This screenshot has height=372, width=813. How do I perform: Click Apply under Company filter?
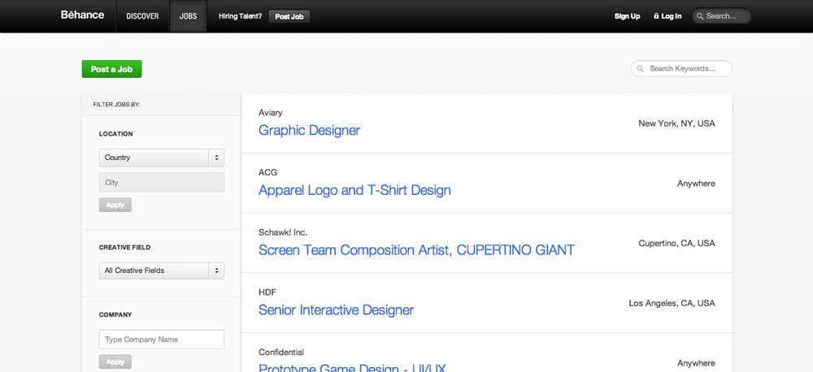click(x=115, y=361)
